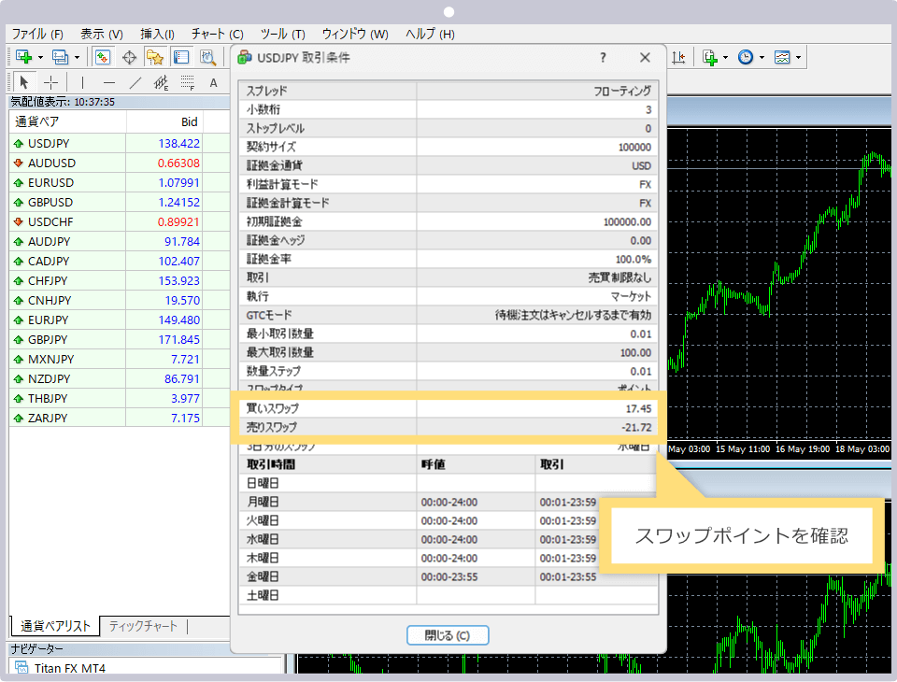Click the New Chart icon

pyautogui.click(x=24, y=57)
